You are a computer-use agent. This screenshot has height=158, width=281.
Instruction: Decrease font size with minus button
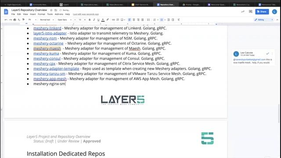(75, 20)
